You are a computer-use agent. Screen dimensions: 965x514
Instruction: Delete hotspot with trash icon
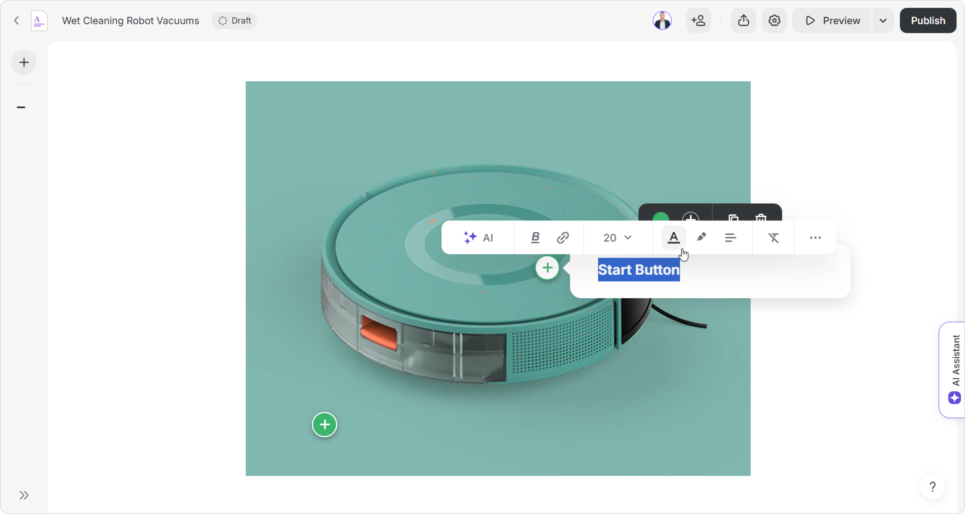pyautogui.click(x=761, y=217)
